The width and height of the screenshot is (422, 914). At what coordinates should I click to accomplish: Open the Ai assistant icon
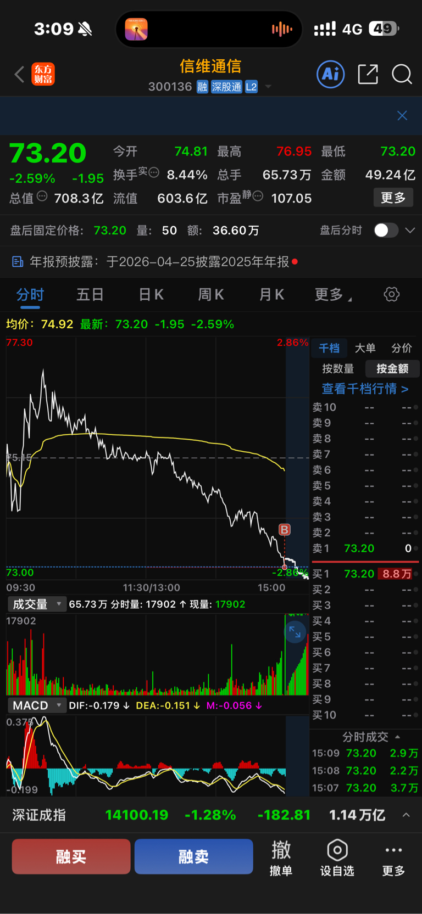tap(331, 74)
